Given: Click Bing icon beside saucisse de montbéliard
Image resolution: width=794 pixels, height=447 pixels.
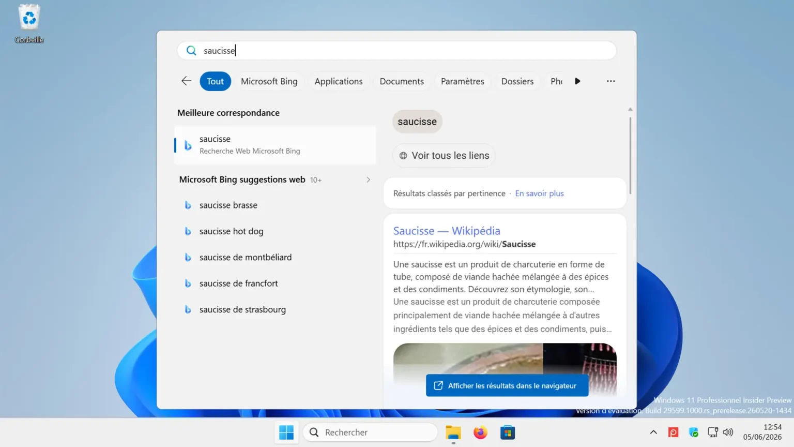Looking at the screenshot, I should 188,258.
